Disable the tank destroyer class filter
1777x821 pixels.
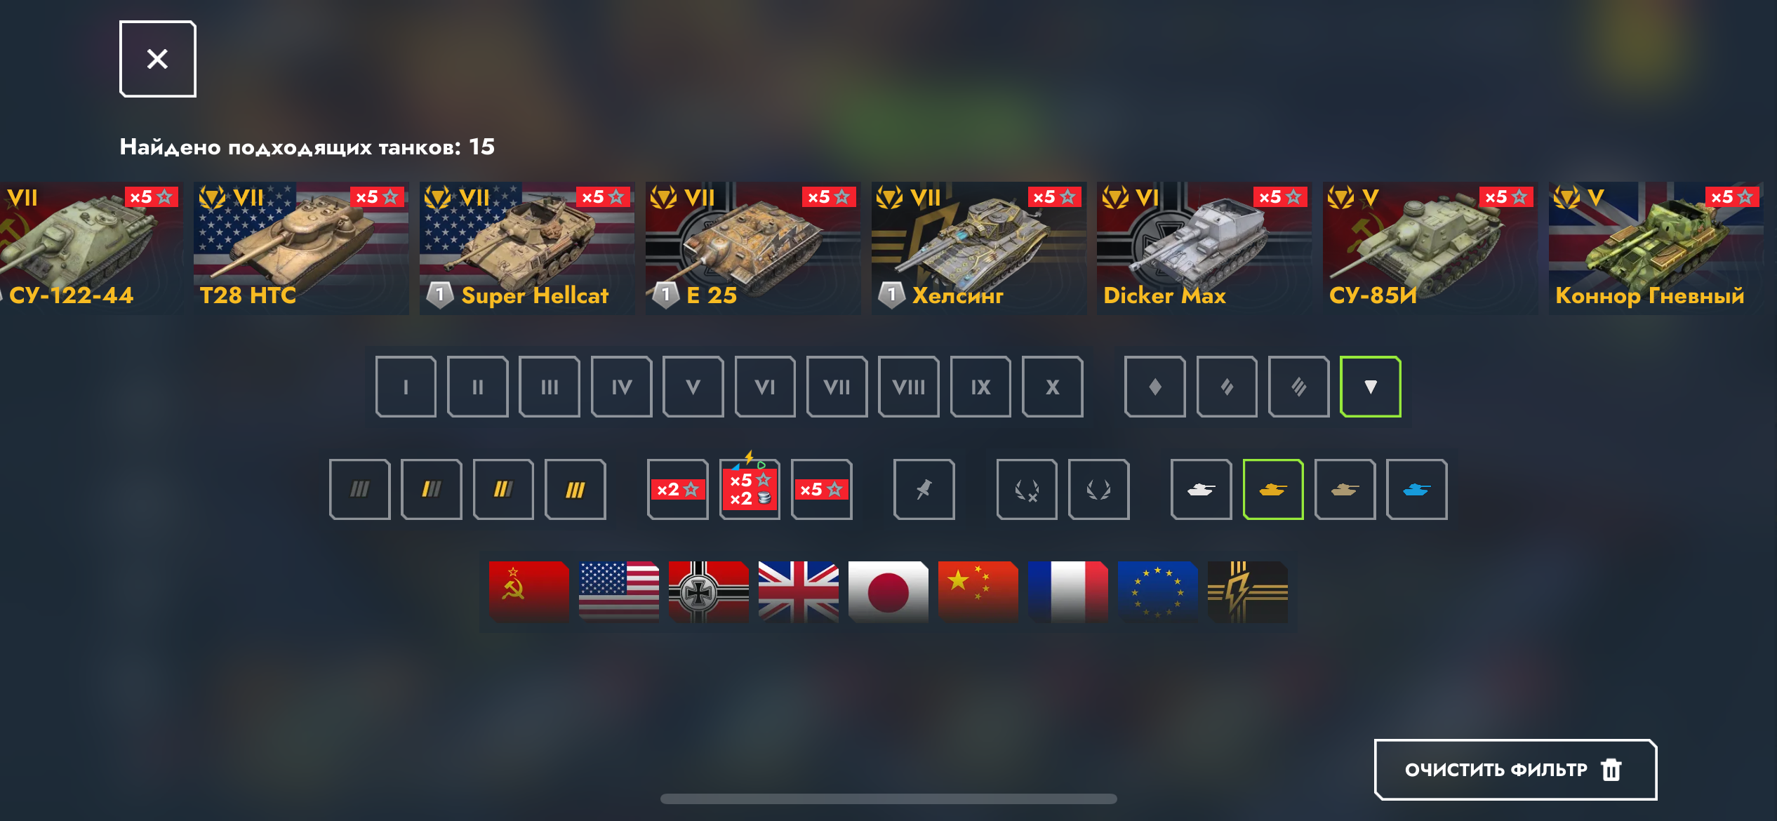click(1370, 387)
